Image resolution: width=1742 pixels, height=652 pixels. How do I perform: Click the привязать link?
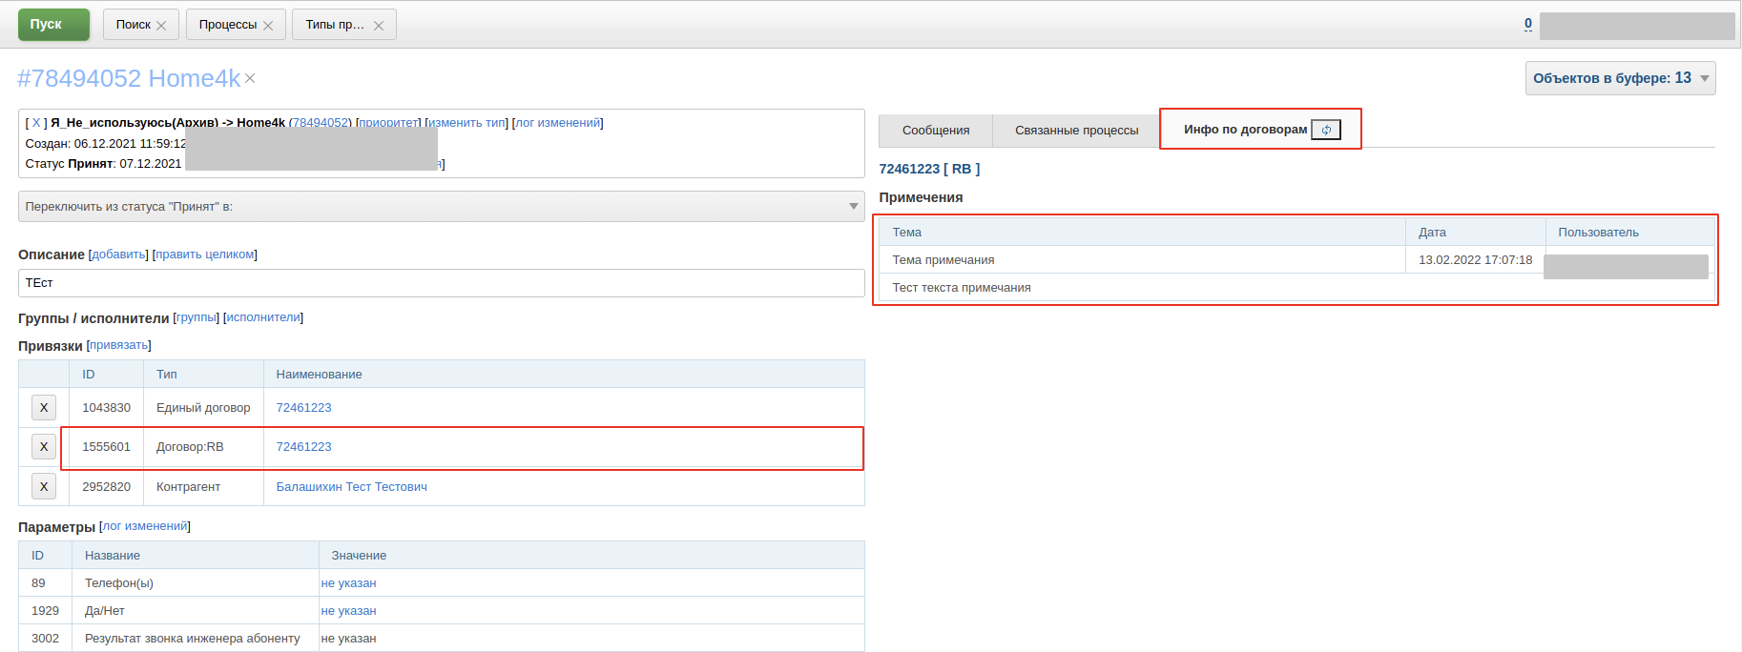click(x=119, y=345)
